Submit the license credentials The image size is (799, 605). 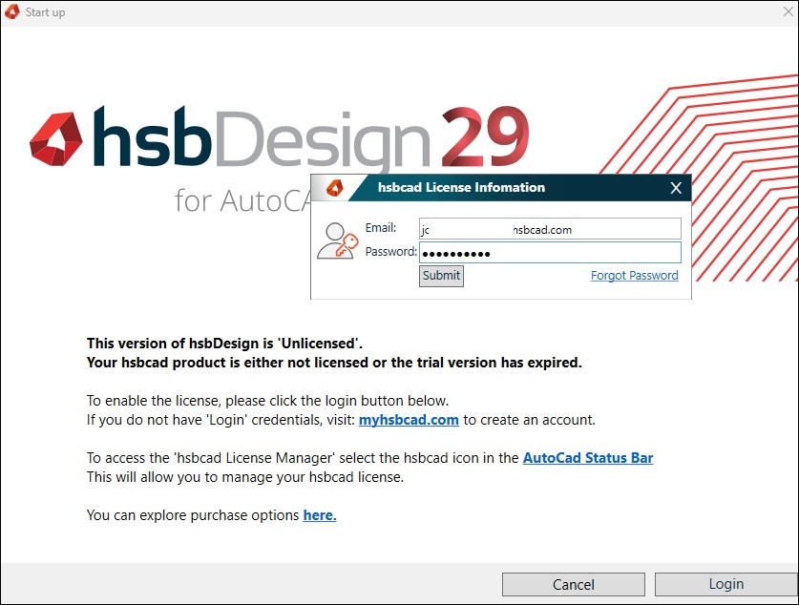[x=441, y=276]
